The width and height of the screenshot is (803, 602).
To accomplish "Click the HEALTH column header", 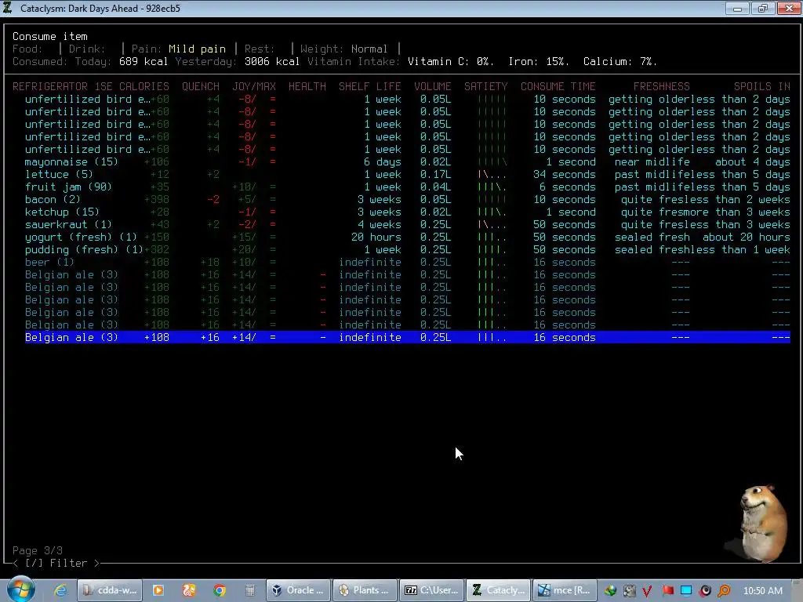I will [307, 86].
